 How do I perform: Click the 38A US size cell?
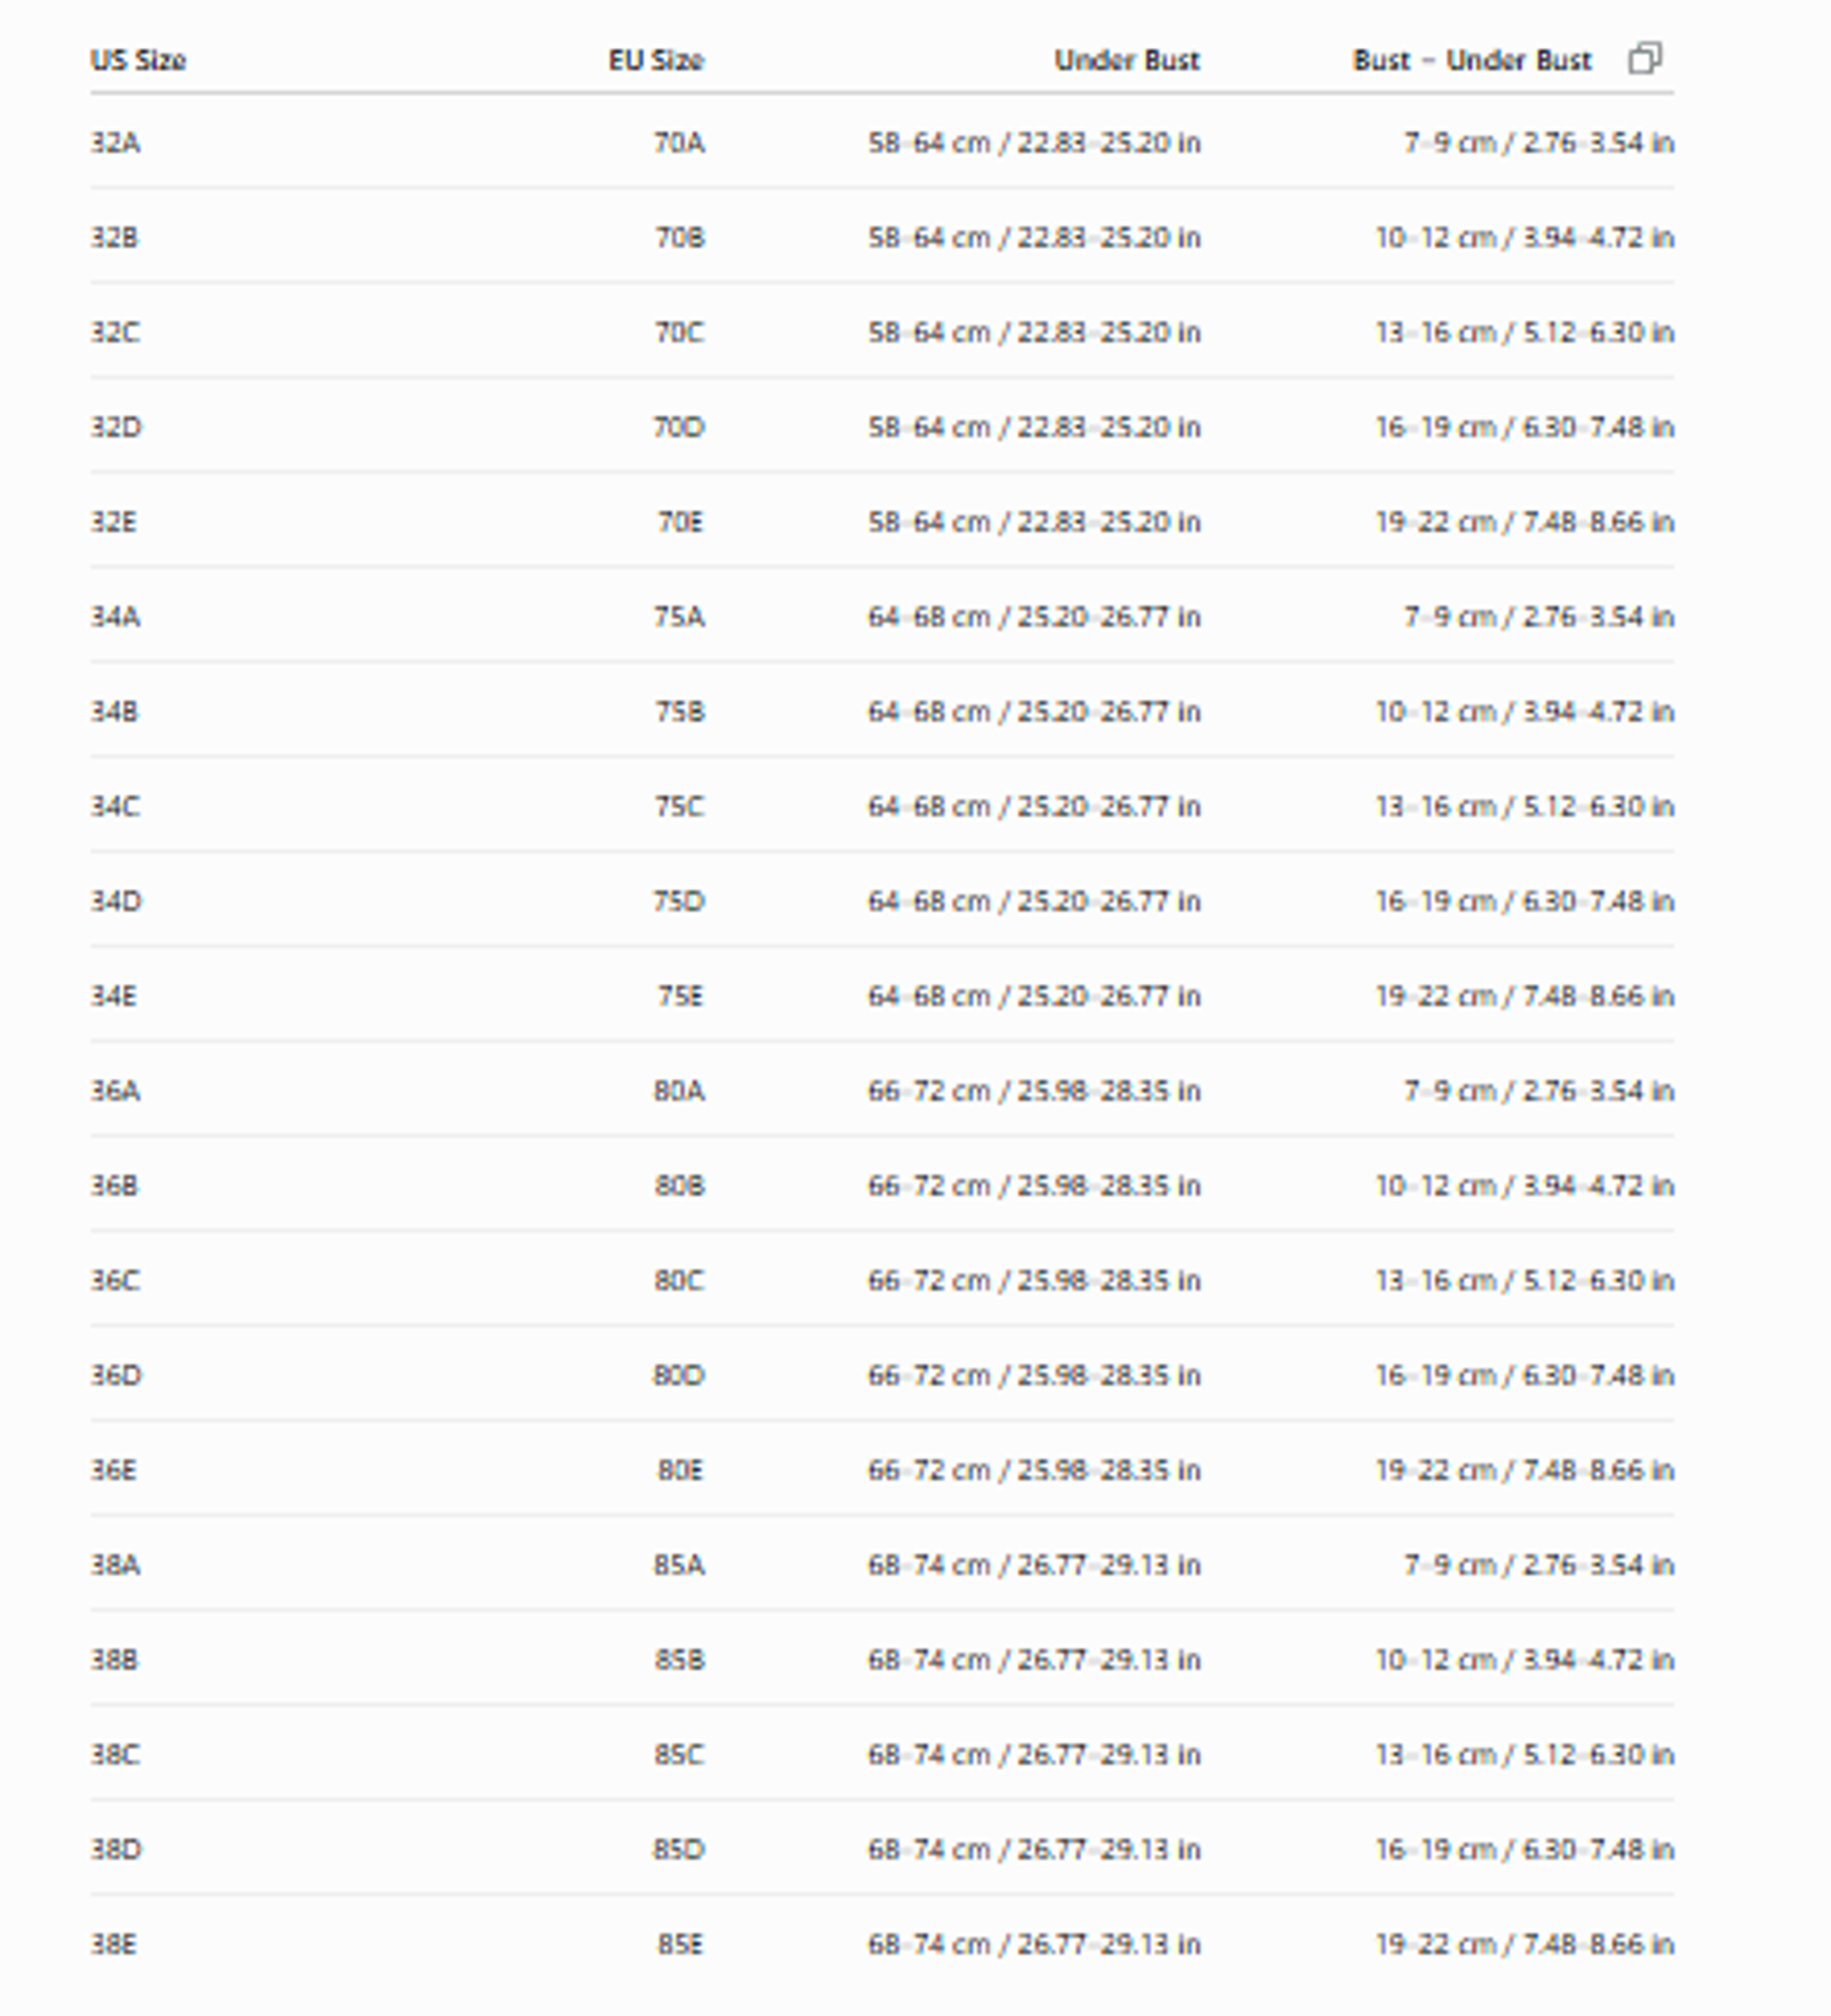[x=115, y=1565]
